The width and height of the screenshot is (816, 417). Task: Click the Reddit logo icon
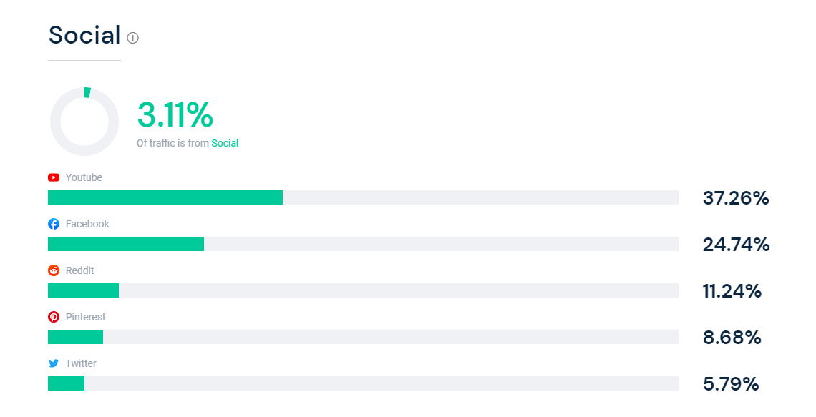point(54,270)
